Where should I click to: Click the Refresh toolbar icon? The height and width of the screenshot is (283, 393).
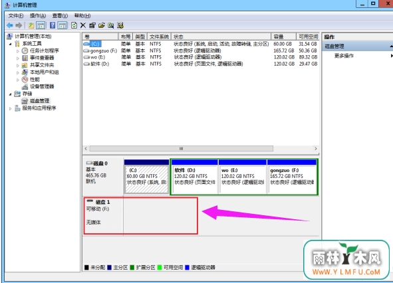(x=74, y=25)
